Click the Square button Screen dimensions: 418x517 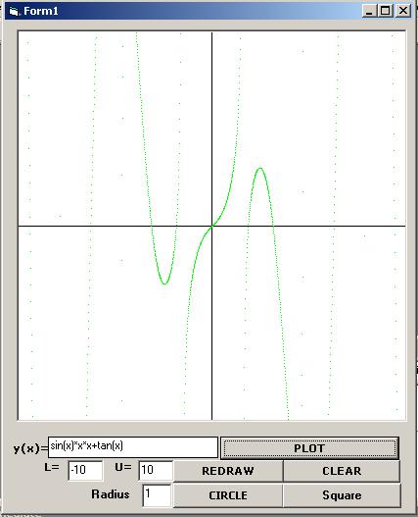pyautogui.click(x=342, y=495)
